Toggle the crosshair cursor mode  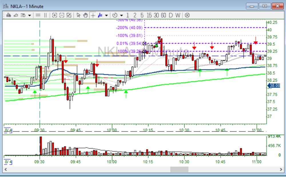point(93,15)
